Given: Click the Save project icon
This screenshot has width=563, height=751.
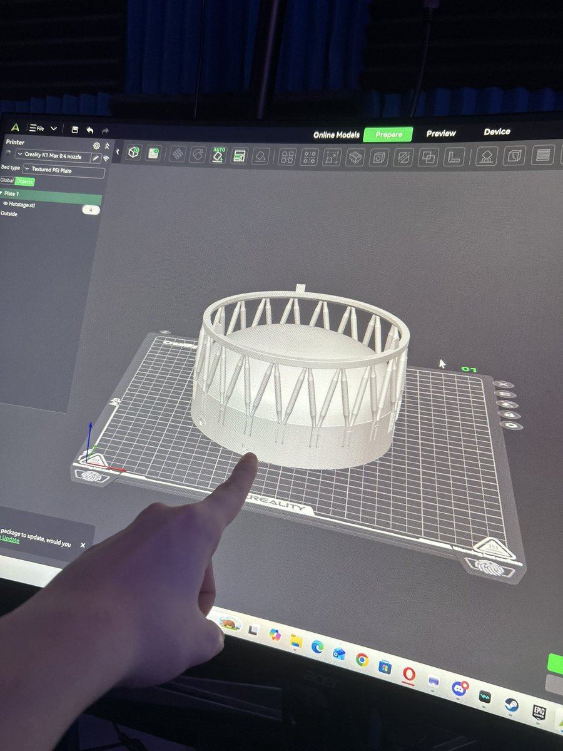Looking at the screenshot, I should (x=75, y=130).
